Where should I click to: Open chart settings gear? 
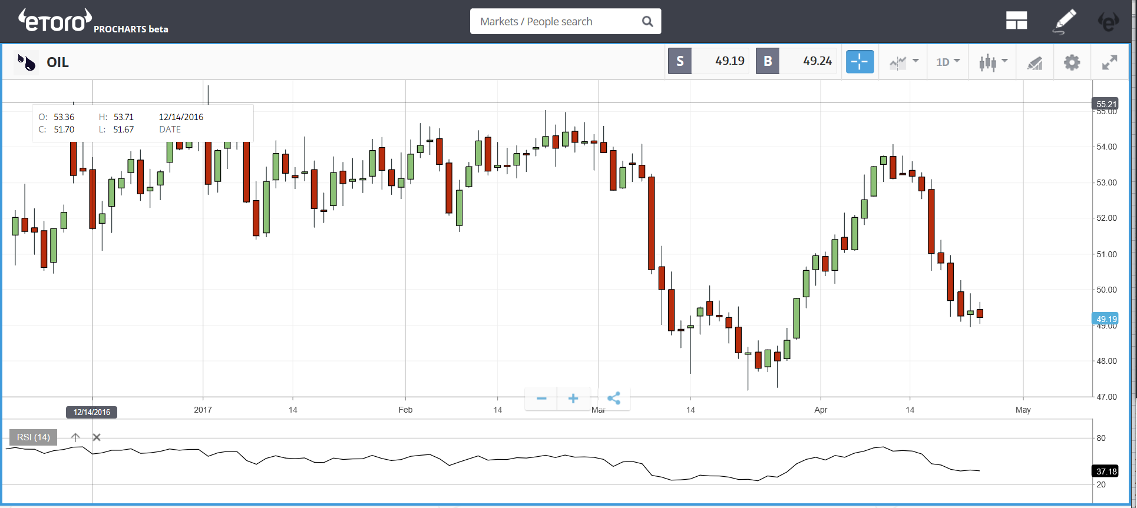point(1072,62)
